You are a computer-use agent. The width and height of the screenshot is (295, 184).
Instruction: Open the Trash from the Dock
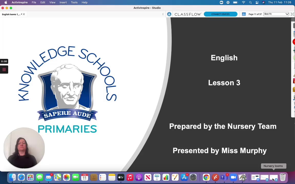click(283, 177)
